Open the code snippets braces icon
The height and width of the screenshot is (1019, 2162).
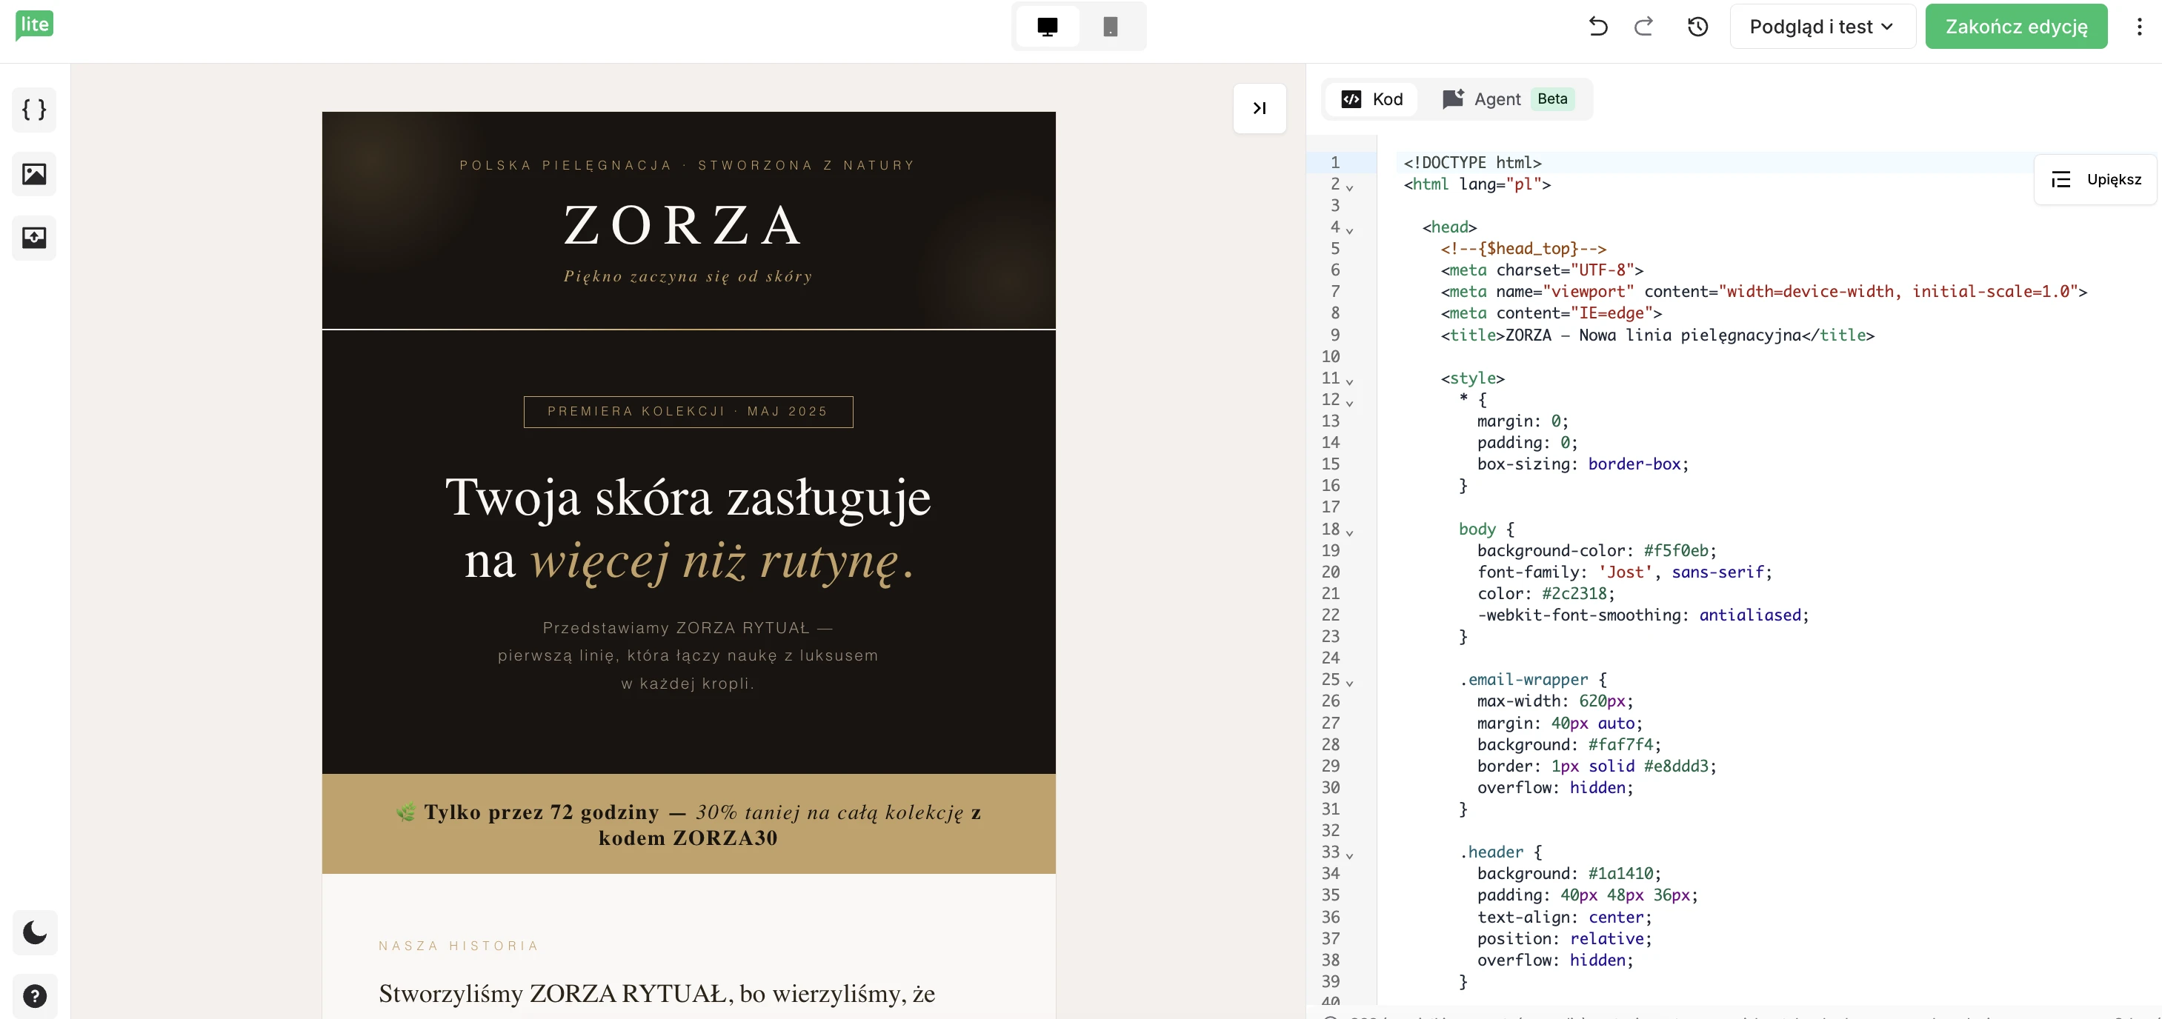(34, 109)
